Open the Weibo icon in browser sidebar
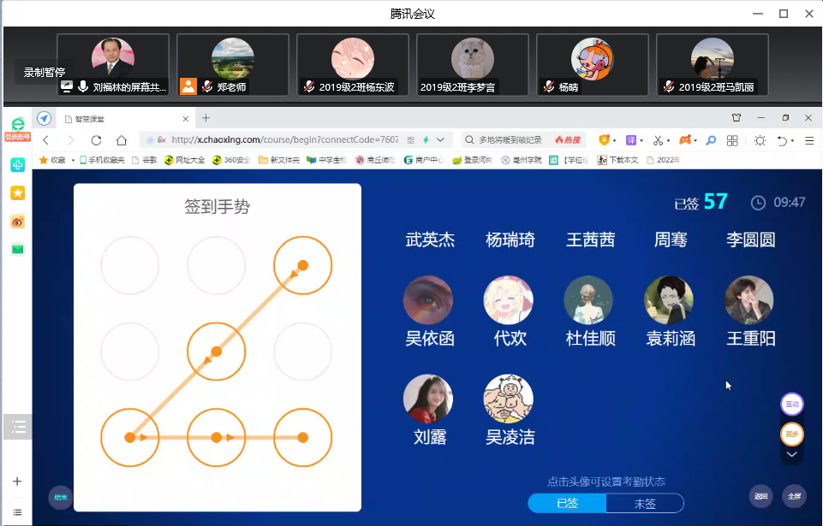Viewport: 823px width, 526px height. [17, 222]
